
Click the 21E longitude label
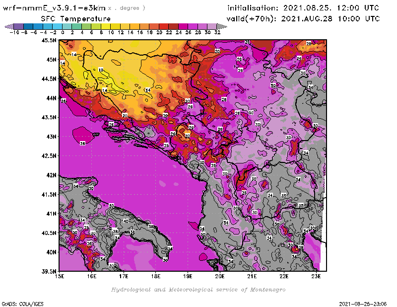(x=252, y=276)
